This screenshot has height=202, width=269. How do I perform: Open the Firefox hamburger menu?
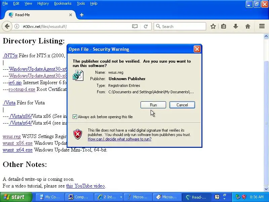tap(262, 26)
